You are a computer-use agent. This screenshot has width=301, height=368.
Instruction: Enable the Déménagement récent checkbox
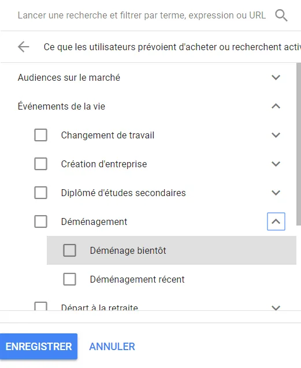point(69,279)
